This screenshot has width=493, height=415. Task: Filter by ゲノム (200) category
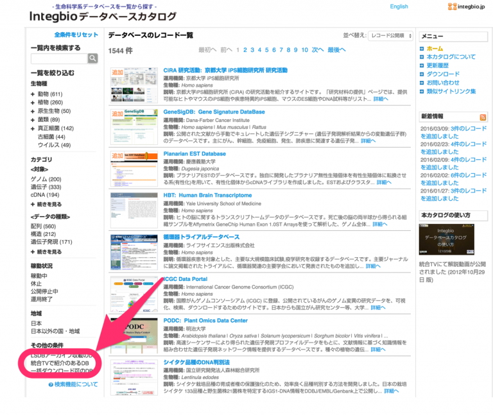pos(46,179)
